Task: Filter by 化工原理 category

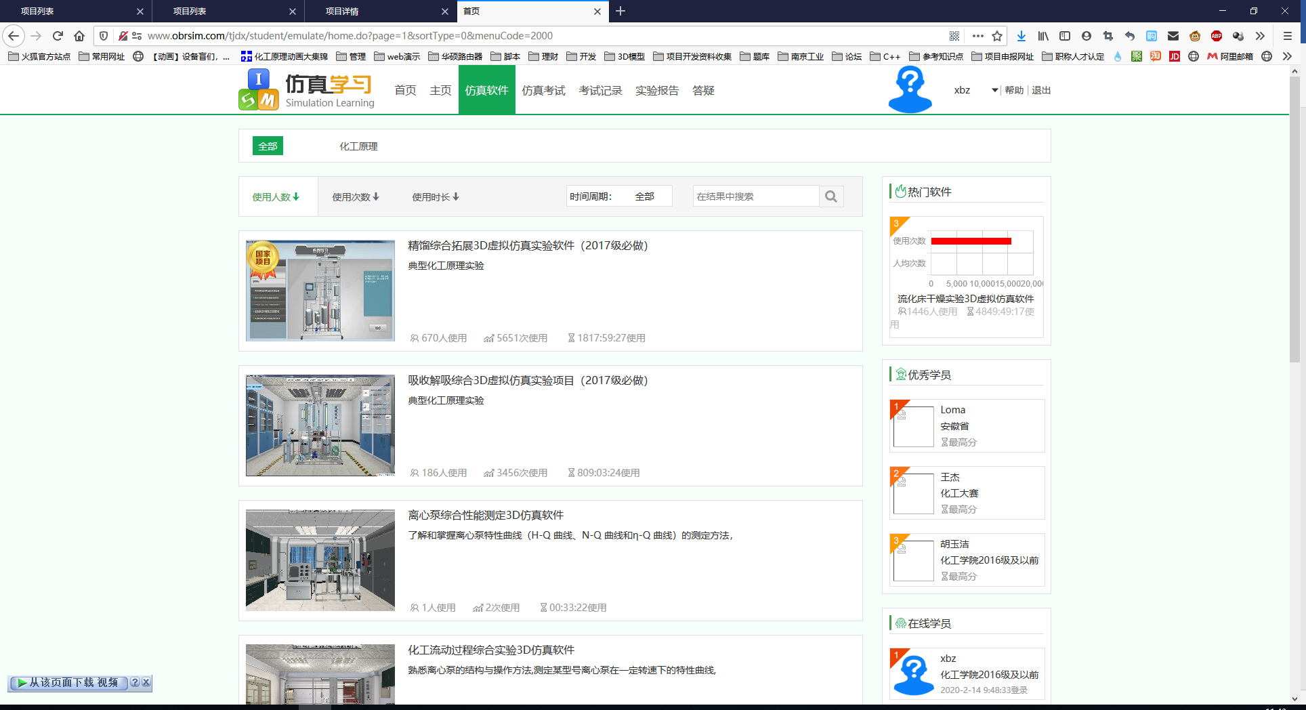Action: [358, 146]
